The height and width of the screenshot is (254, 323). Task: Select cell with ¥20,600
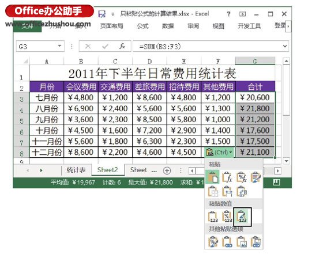pyautogui.click(x=255, y=98)
